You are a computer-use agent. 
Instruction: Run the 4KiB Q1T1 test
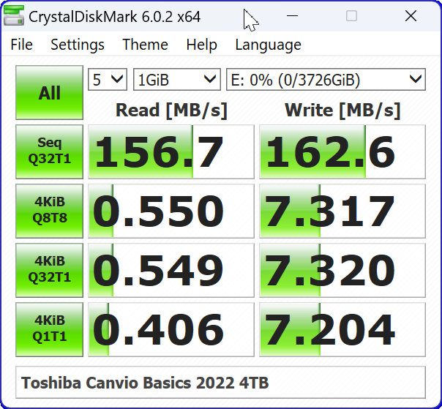[x=49, y=329]
